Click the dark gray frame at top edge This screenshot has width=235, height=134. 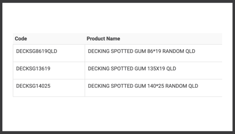coord(117,1)
